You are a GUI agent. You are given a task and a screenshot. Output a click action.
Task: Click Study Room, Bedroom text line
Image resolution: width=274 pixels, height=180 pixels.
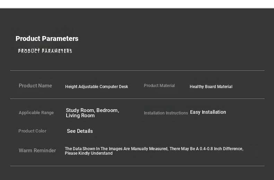point(93,110)
